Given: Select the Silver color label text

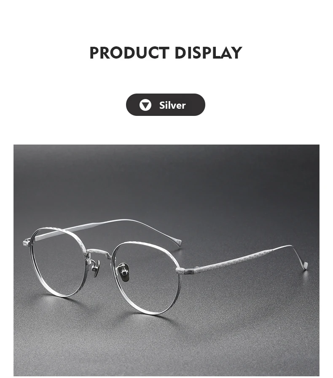Looking at the screenshot, I should click(172, 105).
